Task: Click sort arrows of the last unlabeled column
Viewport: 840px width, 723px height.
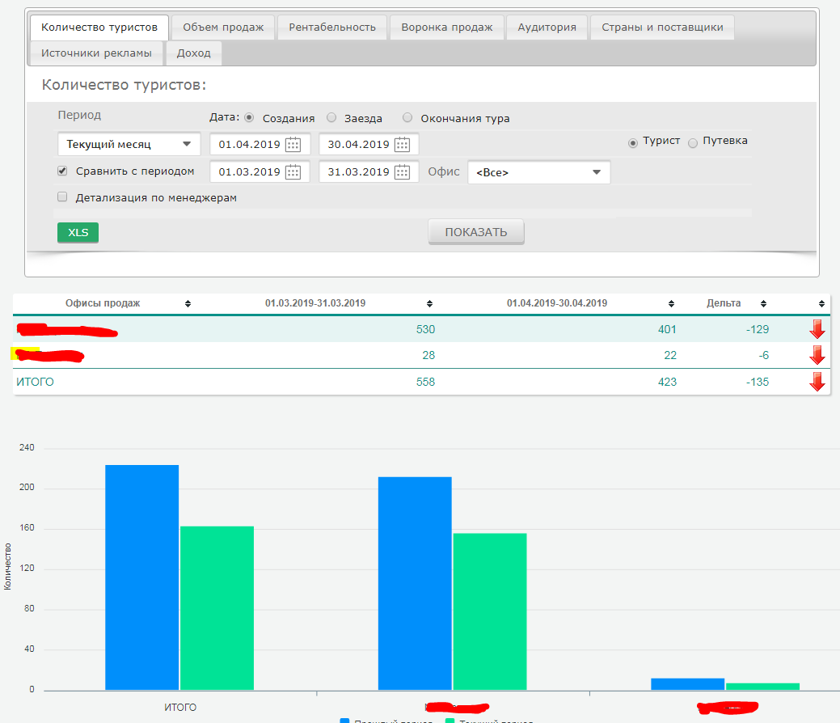Action: 821,304
